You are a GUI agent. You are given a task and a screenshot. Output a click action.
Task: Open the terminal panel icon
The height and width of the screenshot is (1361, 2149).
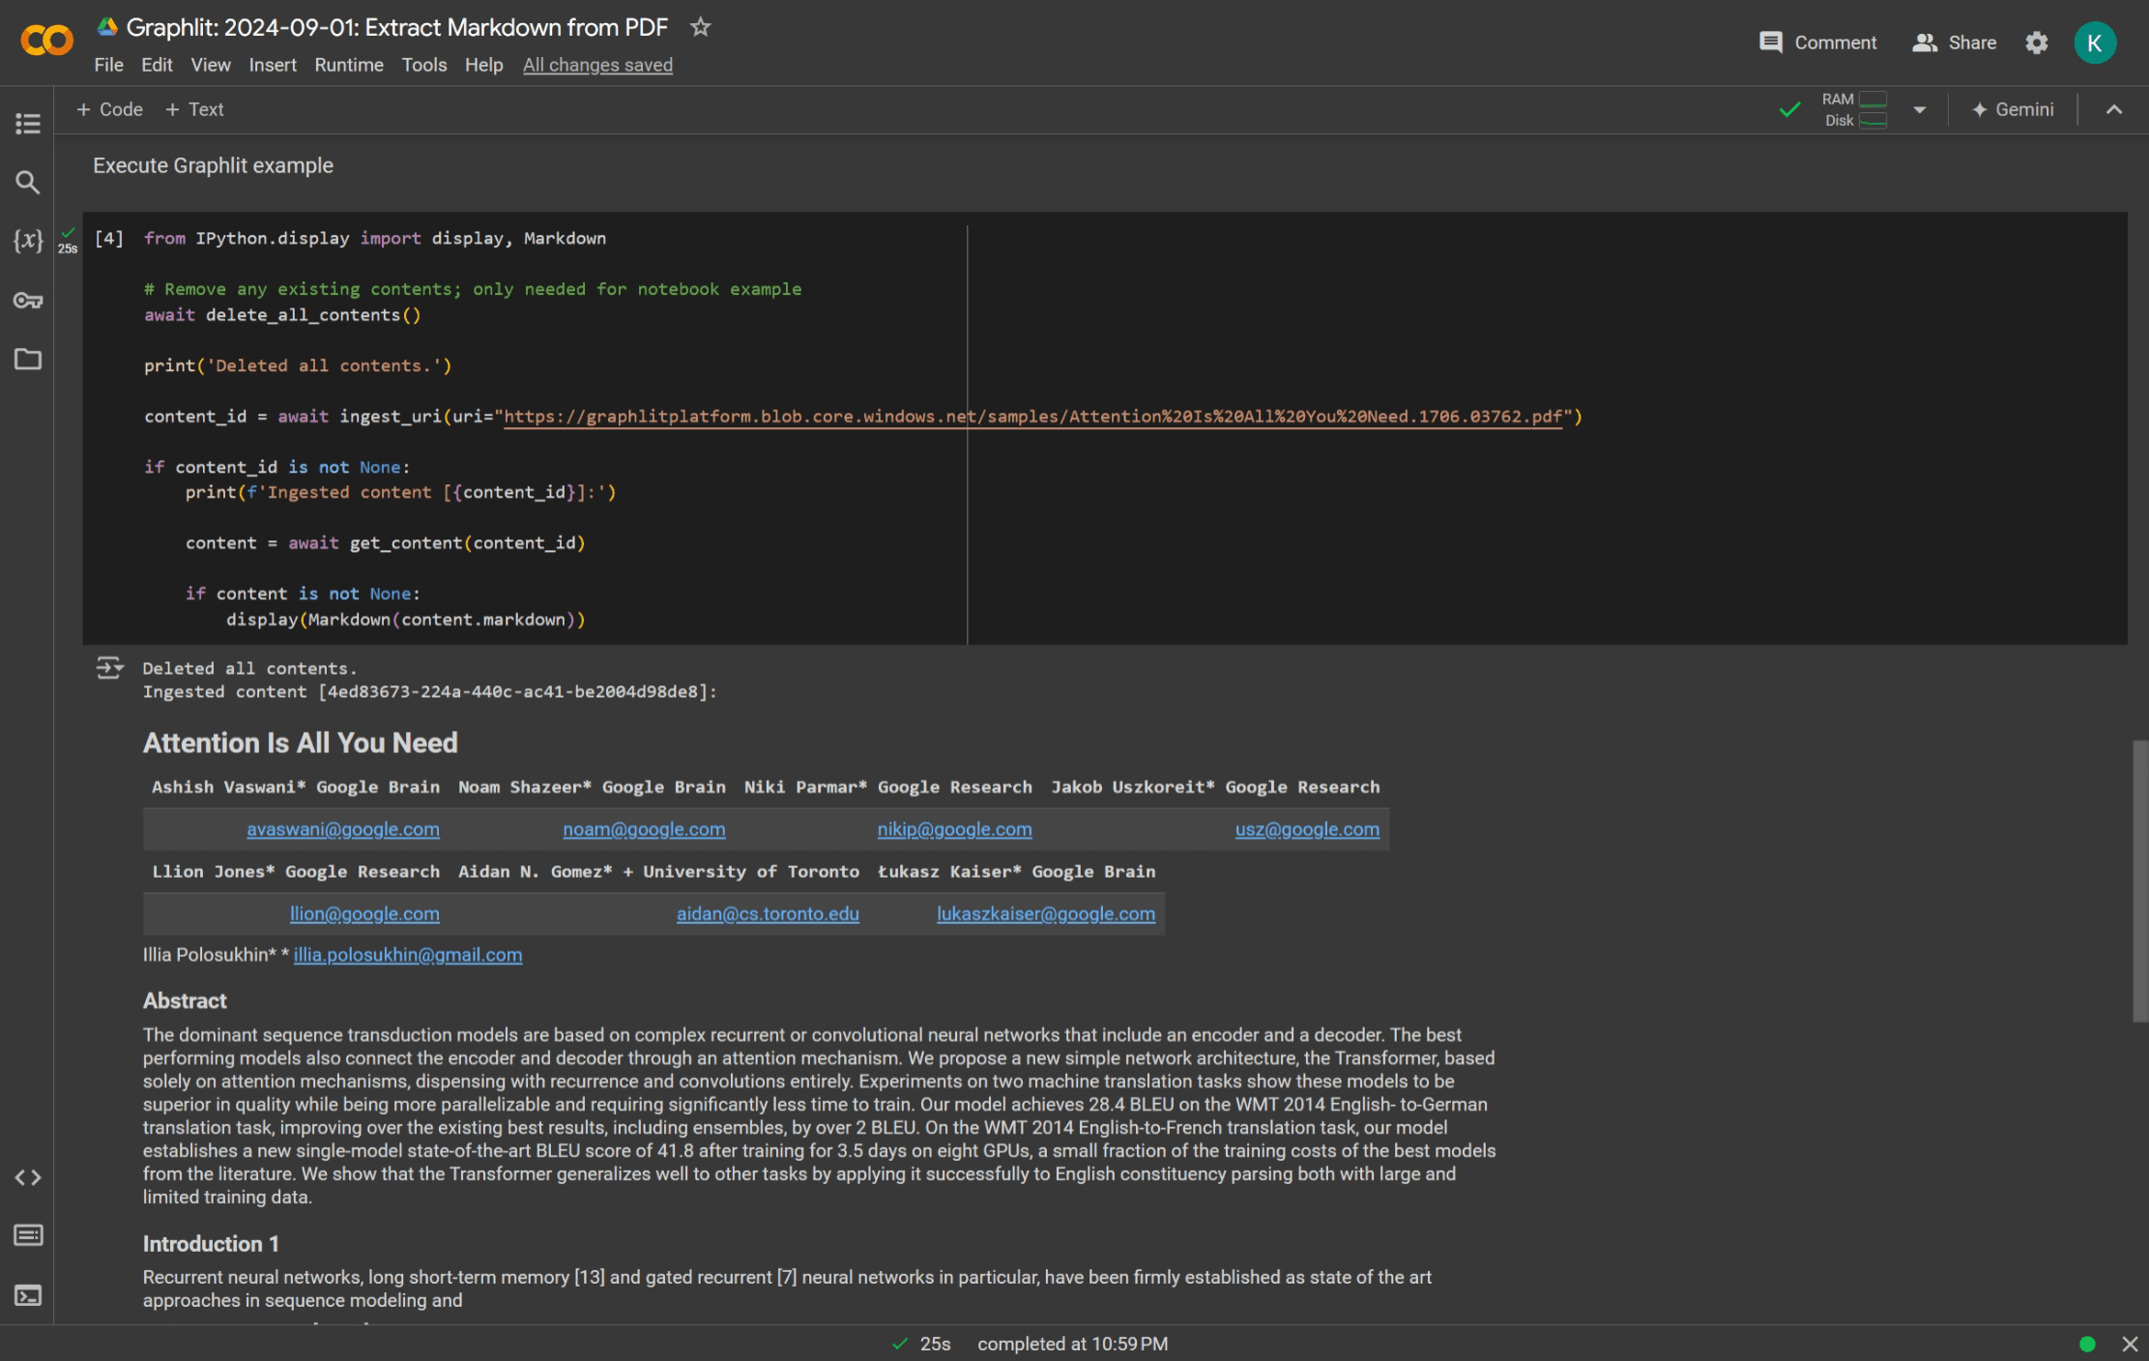point(27,1295)
